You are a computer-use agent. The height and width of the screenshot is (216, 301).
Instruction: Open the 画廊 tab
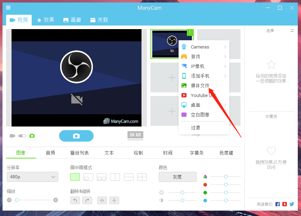click(72, 20)
